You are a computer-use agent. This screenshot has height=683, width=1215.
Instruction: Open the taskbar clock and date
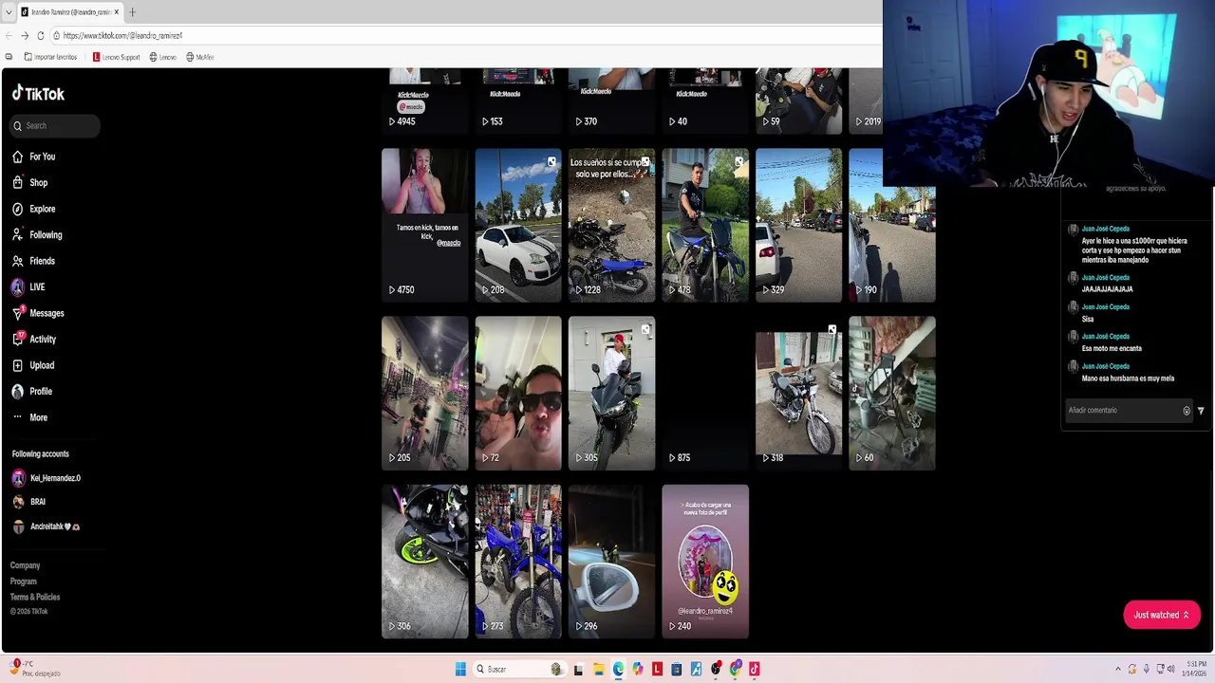[1194, 669]
